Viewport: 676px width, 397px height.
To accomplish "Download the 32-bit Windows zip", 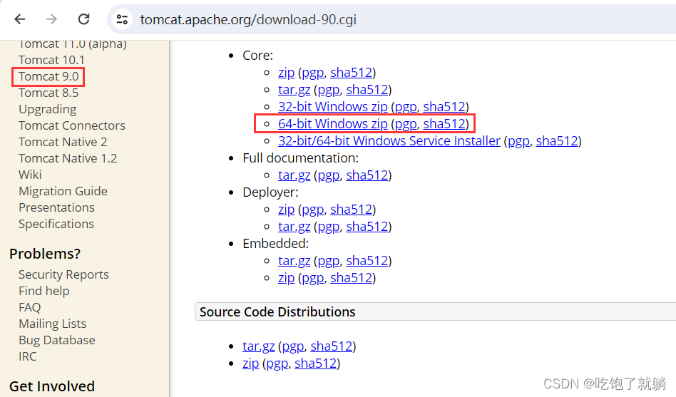I will pos(333,107).
